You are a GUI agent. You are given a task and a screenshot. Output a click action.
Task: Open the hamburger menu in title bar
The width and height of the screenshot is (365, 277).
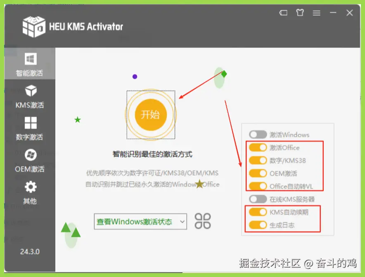tap(316, 13)
